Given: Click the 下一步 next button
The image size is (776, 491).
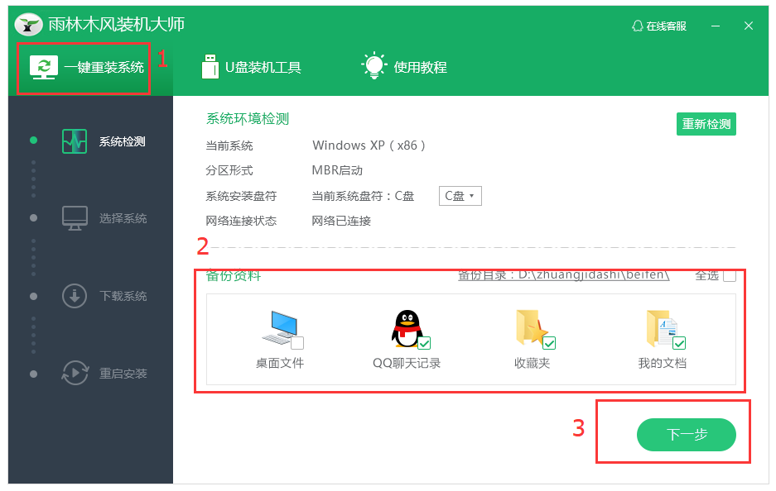Looking at the screenshot, I should coord(685,433).
